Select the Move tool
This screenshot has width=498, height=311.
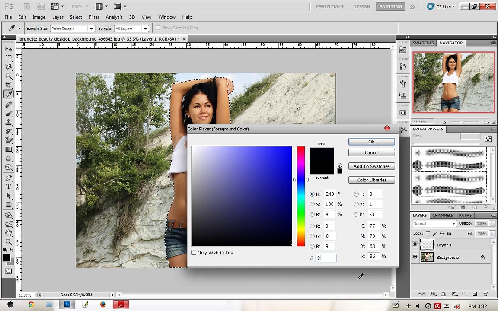pos(9,49)
